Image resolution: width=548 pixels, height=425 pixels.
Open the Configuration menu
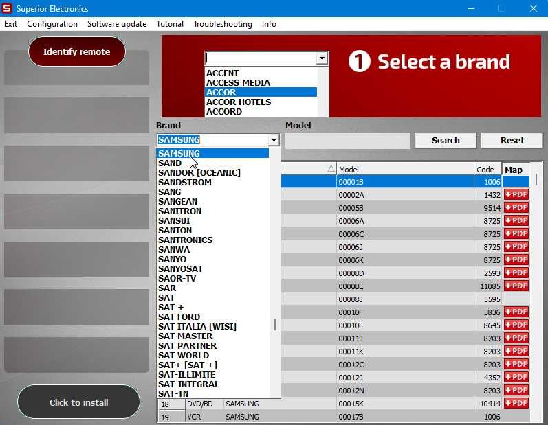52,24
